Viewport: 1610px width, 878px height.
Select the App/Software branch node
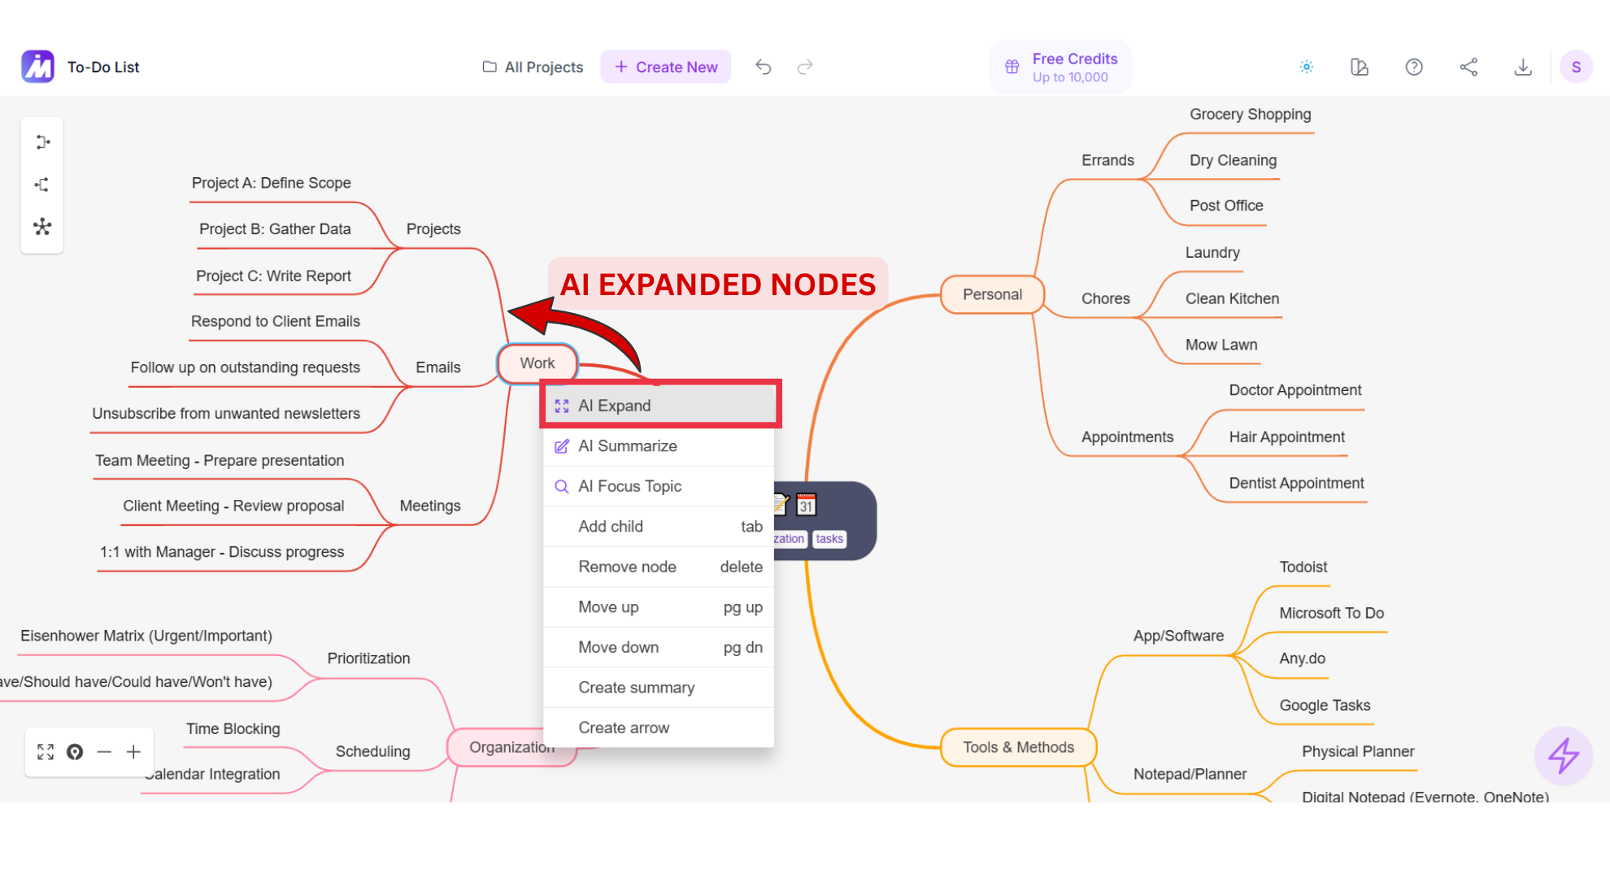pos(1178,636)
